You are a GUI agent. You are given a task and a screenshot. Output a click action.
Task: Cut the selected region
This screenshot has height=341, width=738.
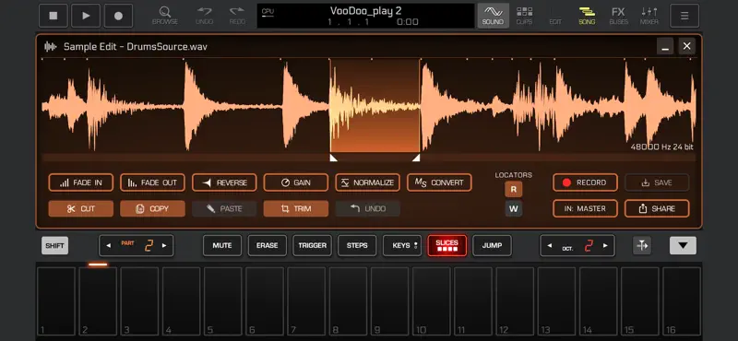click(81, 209)
